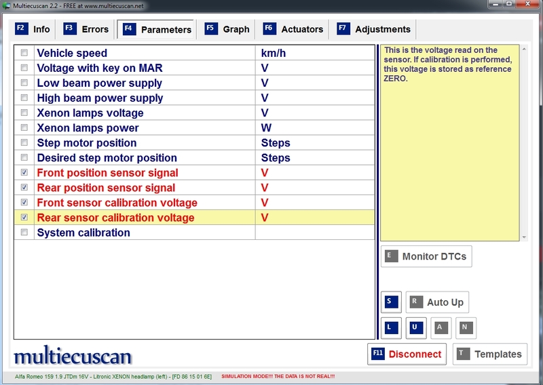
Task: Click the U square button
Action: click(415, 327)
